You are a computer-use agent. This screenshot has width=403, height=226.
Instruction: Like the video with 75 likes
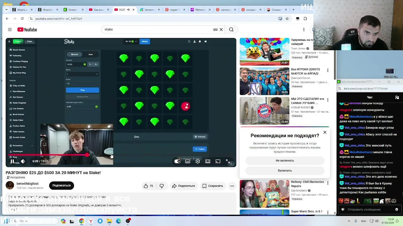point(148,186)
